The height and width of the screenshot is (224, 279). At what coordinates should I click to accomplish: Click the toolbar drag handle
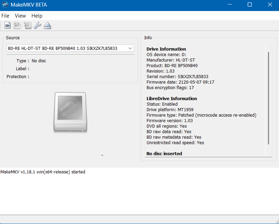coord(2,25)
